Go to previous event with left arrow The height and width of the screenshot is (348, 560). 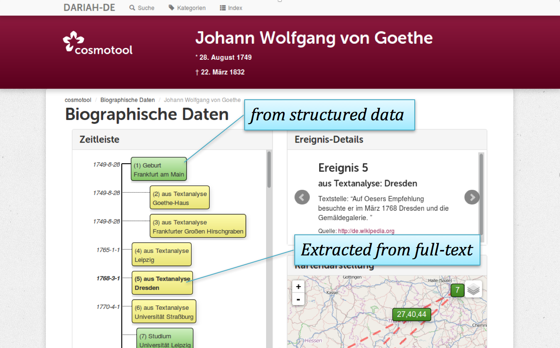point(302,197)
